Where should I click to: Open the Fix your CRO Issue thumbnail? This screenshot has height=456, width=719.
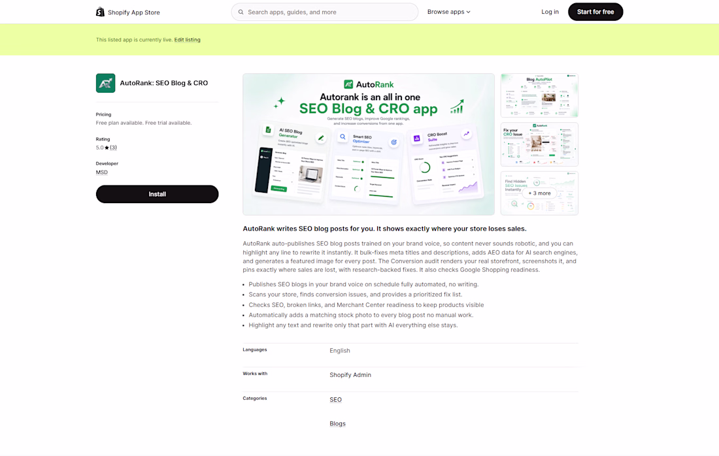[x=539, y=144]
